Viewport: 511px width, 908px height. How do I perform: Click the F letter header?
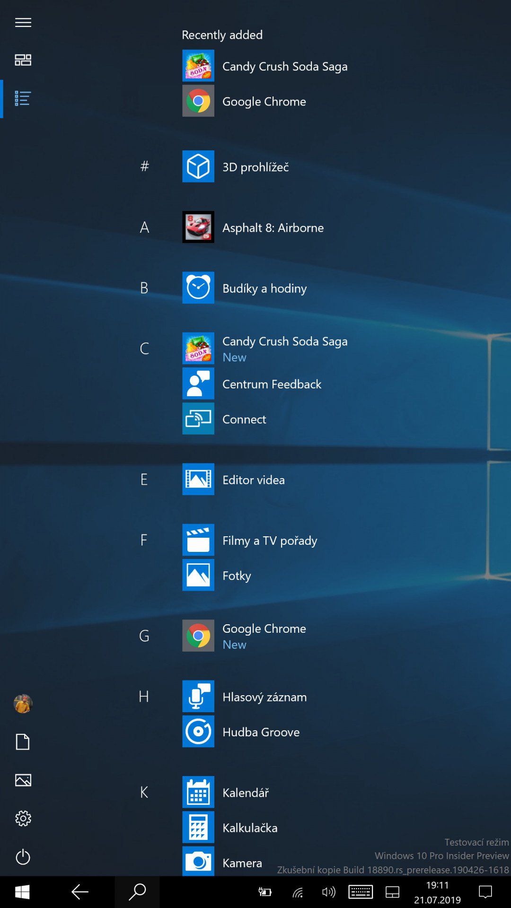[x=144, y=540]
